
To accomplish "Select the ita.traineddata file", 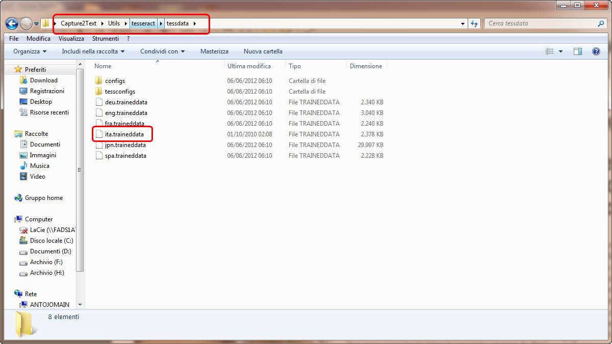I will [124, 134].
